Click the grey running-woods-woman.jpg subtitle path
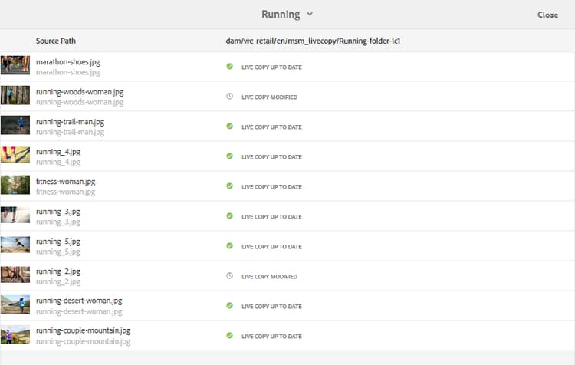The width and height of the screenshot is (575, 365). click(x=80, y=102)
